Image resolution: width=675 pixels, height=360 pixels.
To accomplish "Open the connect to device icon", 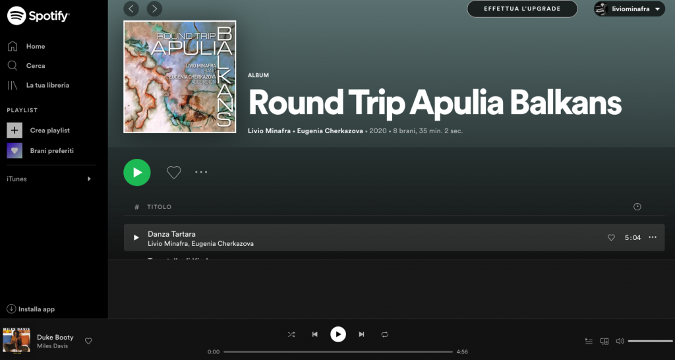I will pyautogui.click(x=604, y=342).
